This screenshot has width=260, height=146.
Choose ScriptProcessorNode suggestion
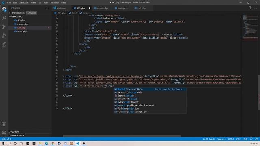point(150,89)
